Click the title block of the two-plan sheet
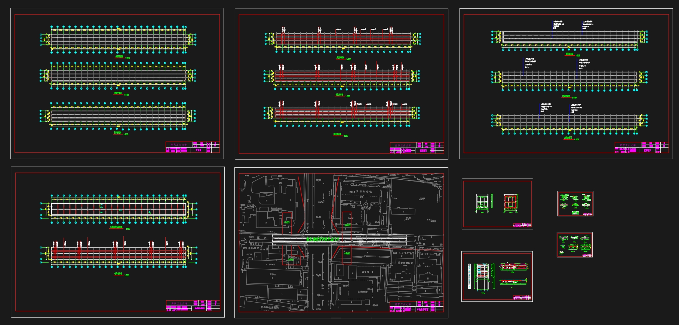The height and width of the screenshot is (325, 679). [x=193, y=306]
